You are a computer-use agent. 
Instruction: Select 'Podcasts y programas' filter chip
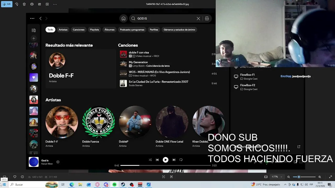tap(132, 30)
